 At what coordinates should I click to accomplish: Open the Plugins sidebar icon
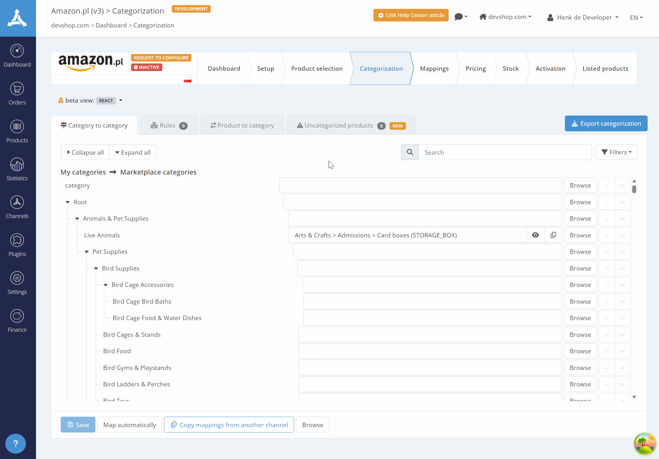click(17, 240)
